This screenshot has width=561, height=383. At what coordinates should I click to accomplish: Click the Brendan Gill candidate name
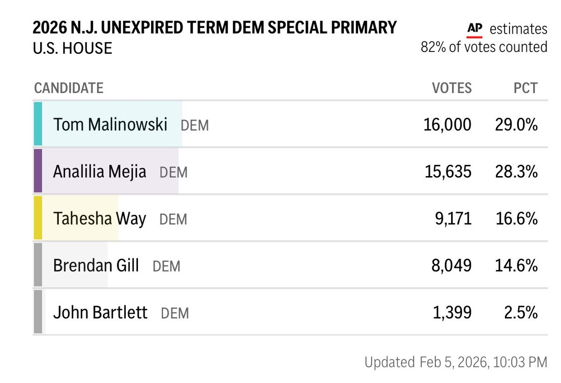click(x=96, y=265)
